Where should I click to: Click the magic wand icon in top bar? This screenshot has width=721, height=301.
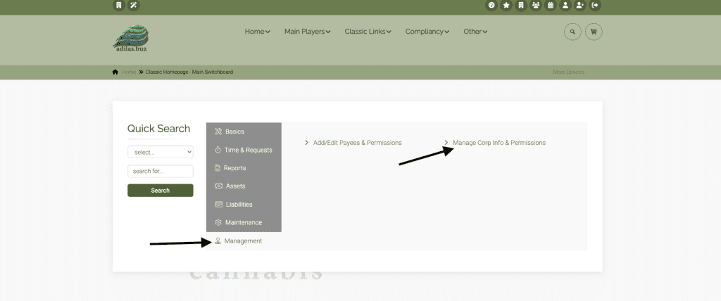click(x=134, y=6)
